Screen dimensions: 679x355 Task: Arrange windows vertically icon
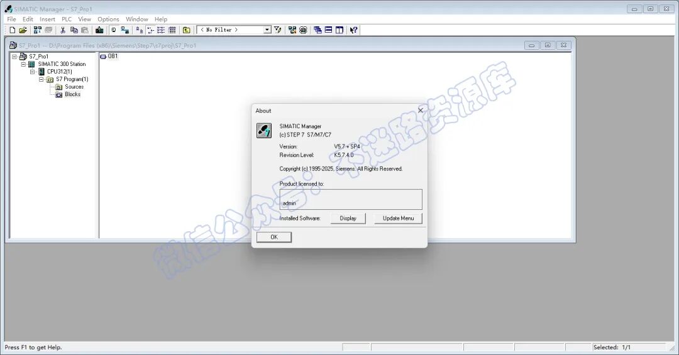click(339, 30)
